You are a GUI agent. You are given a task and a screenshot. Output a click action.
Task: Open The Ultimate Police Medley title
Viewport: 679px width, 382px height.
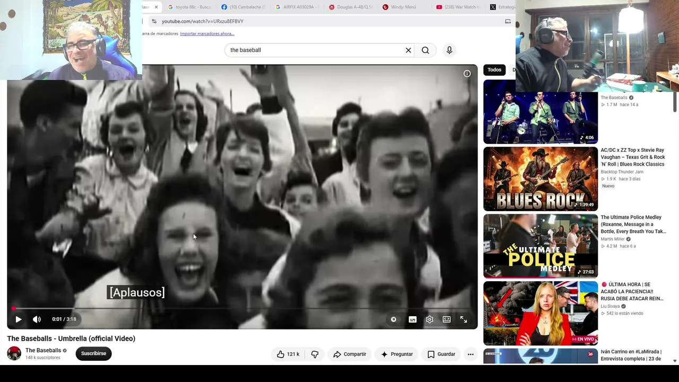(633, 224)
